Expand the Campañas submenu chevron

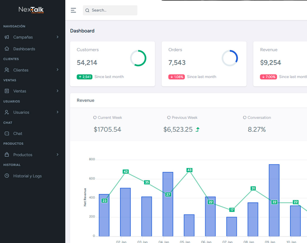tap(57, 37)
